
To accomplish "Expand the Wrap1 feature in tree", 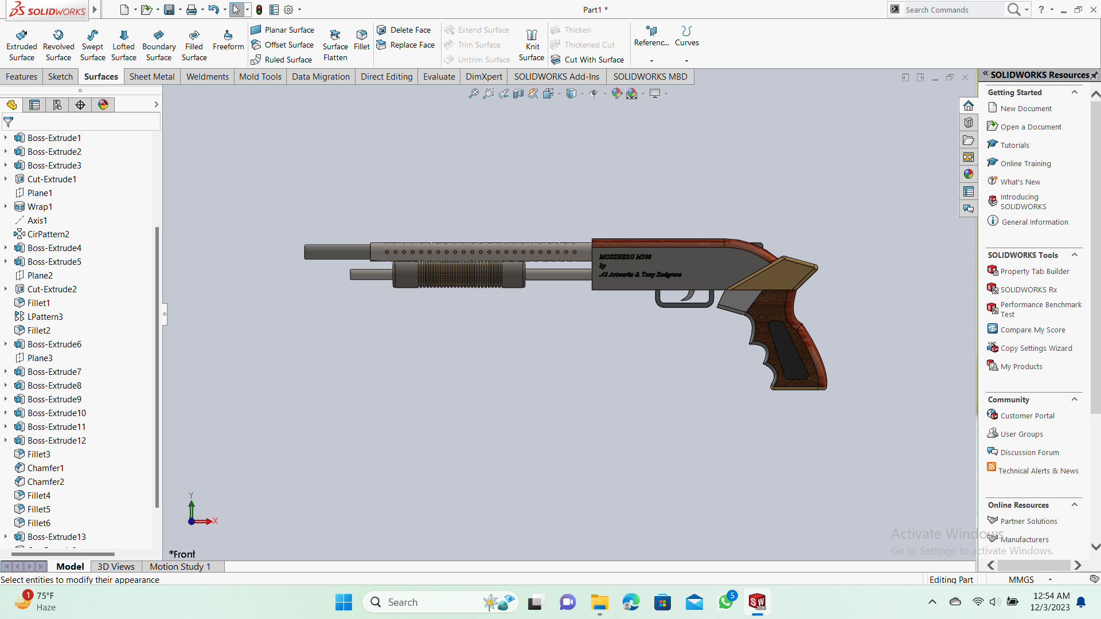I will [6, 206].
